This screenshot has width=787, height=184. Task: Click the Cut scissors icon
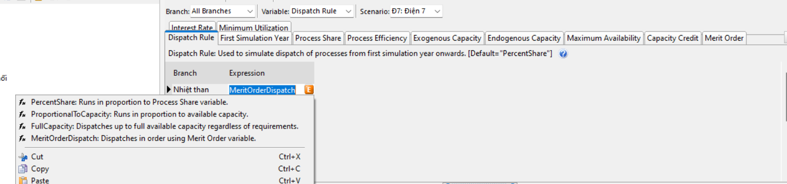click(22, 157)
